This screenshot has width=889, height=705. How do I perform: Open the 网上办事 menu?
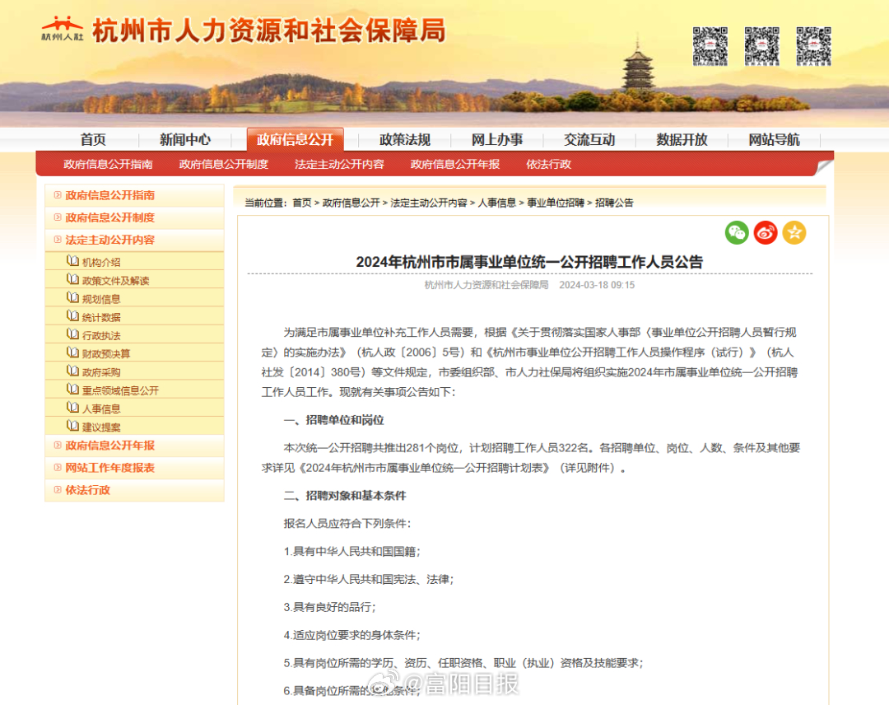(497, 139)
